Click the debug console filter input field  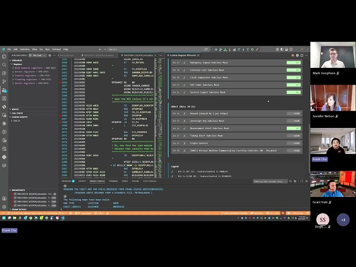[x=270, y=181]
